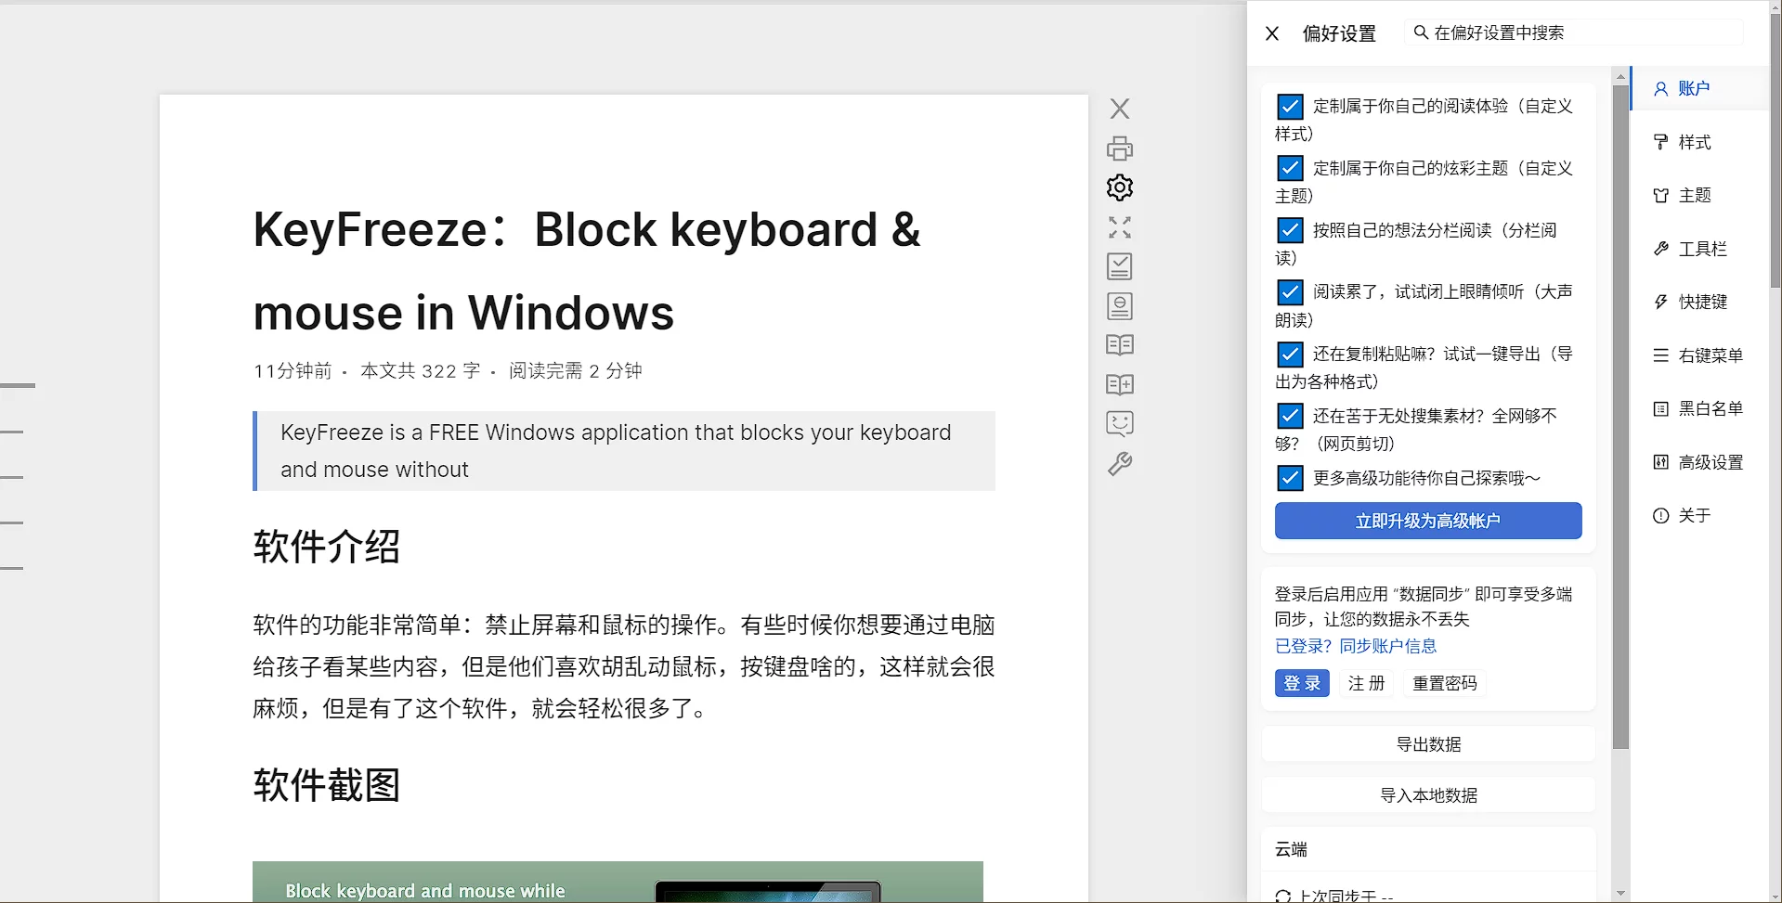The image size is (1782, 903).
Task: Click the 已登录？同步账户信息 link
Action: pos(1355,646)
